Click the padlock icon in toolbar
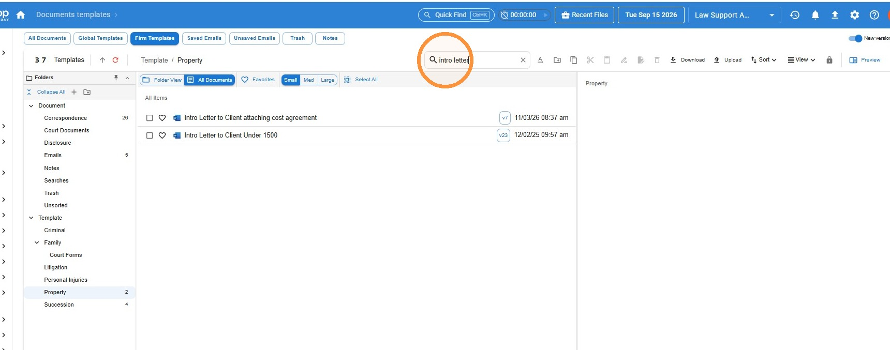Image resolution: width=890 pixels, height=350 pixels. tap(829, 60)
